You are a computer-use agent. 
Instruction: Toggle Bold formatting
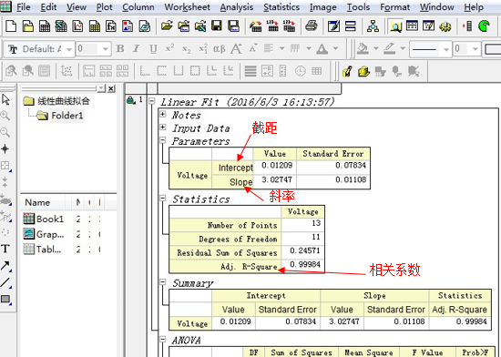[x=120, y=49]
